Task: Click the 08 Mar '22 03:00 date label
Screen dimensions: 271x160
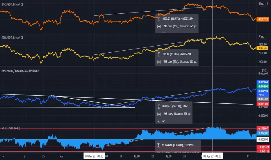Action: (x=94, y=157)
